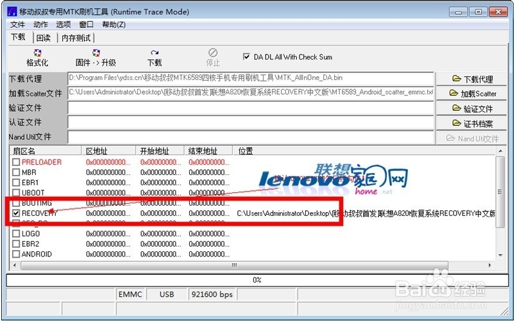The image size is (515, 323).
Task: Click the vertical scrollbar thumb
Action: (x=500, y=192)
